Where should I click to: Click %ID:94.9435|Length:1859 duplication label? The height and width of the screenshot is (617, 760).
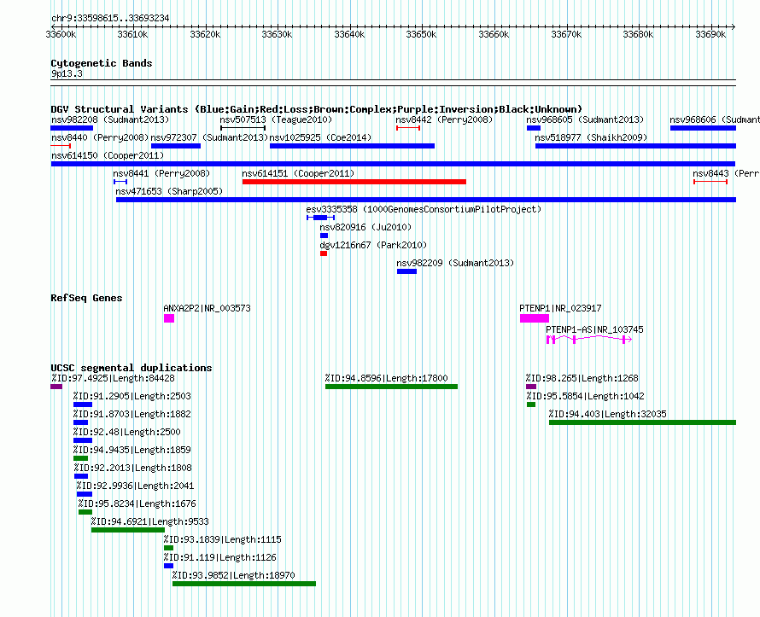[132, 450]
